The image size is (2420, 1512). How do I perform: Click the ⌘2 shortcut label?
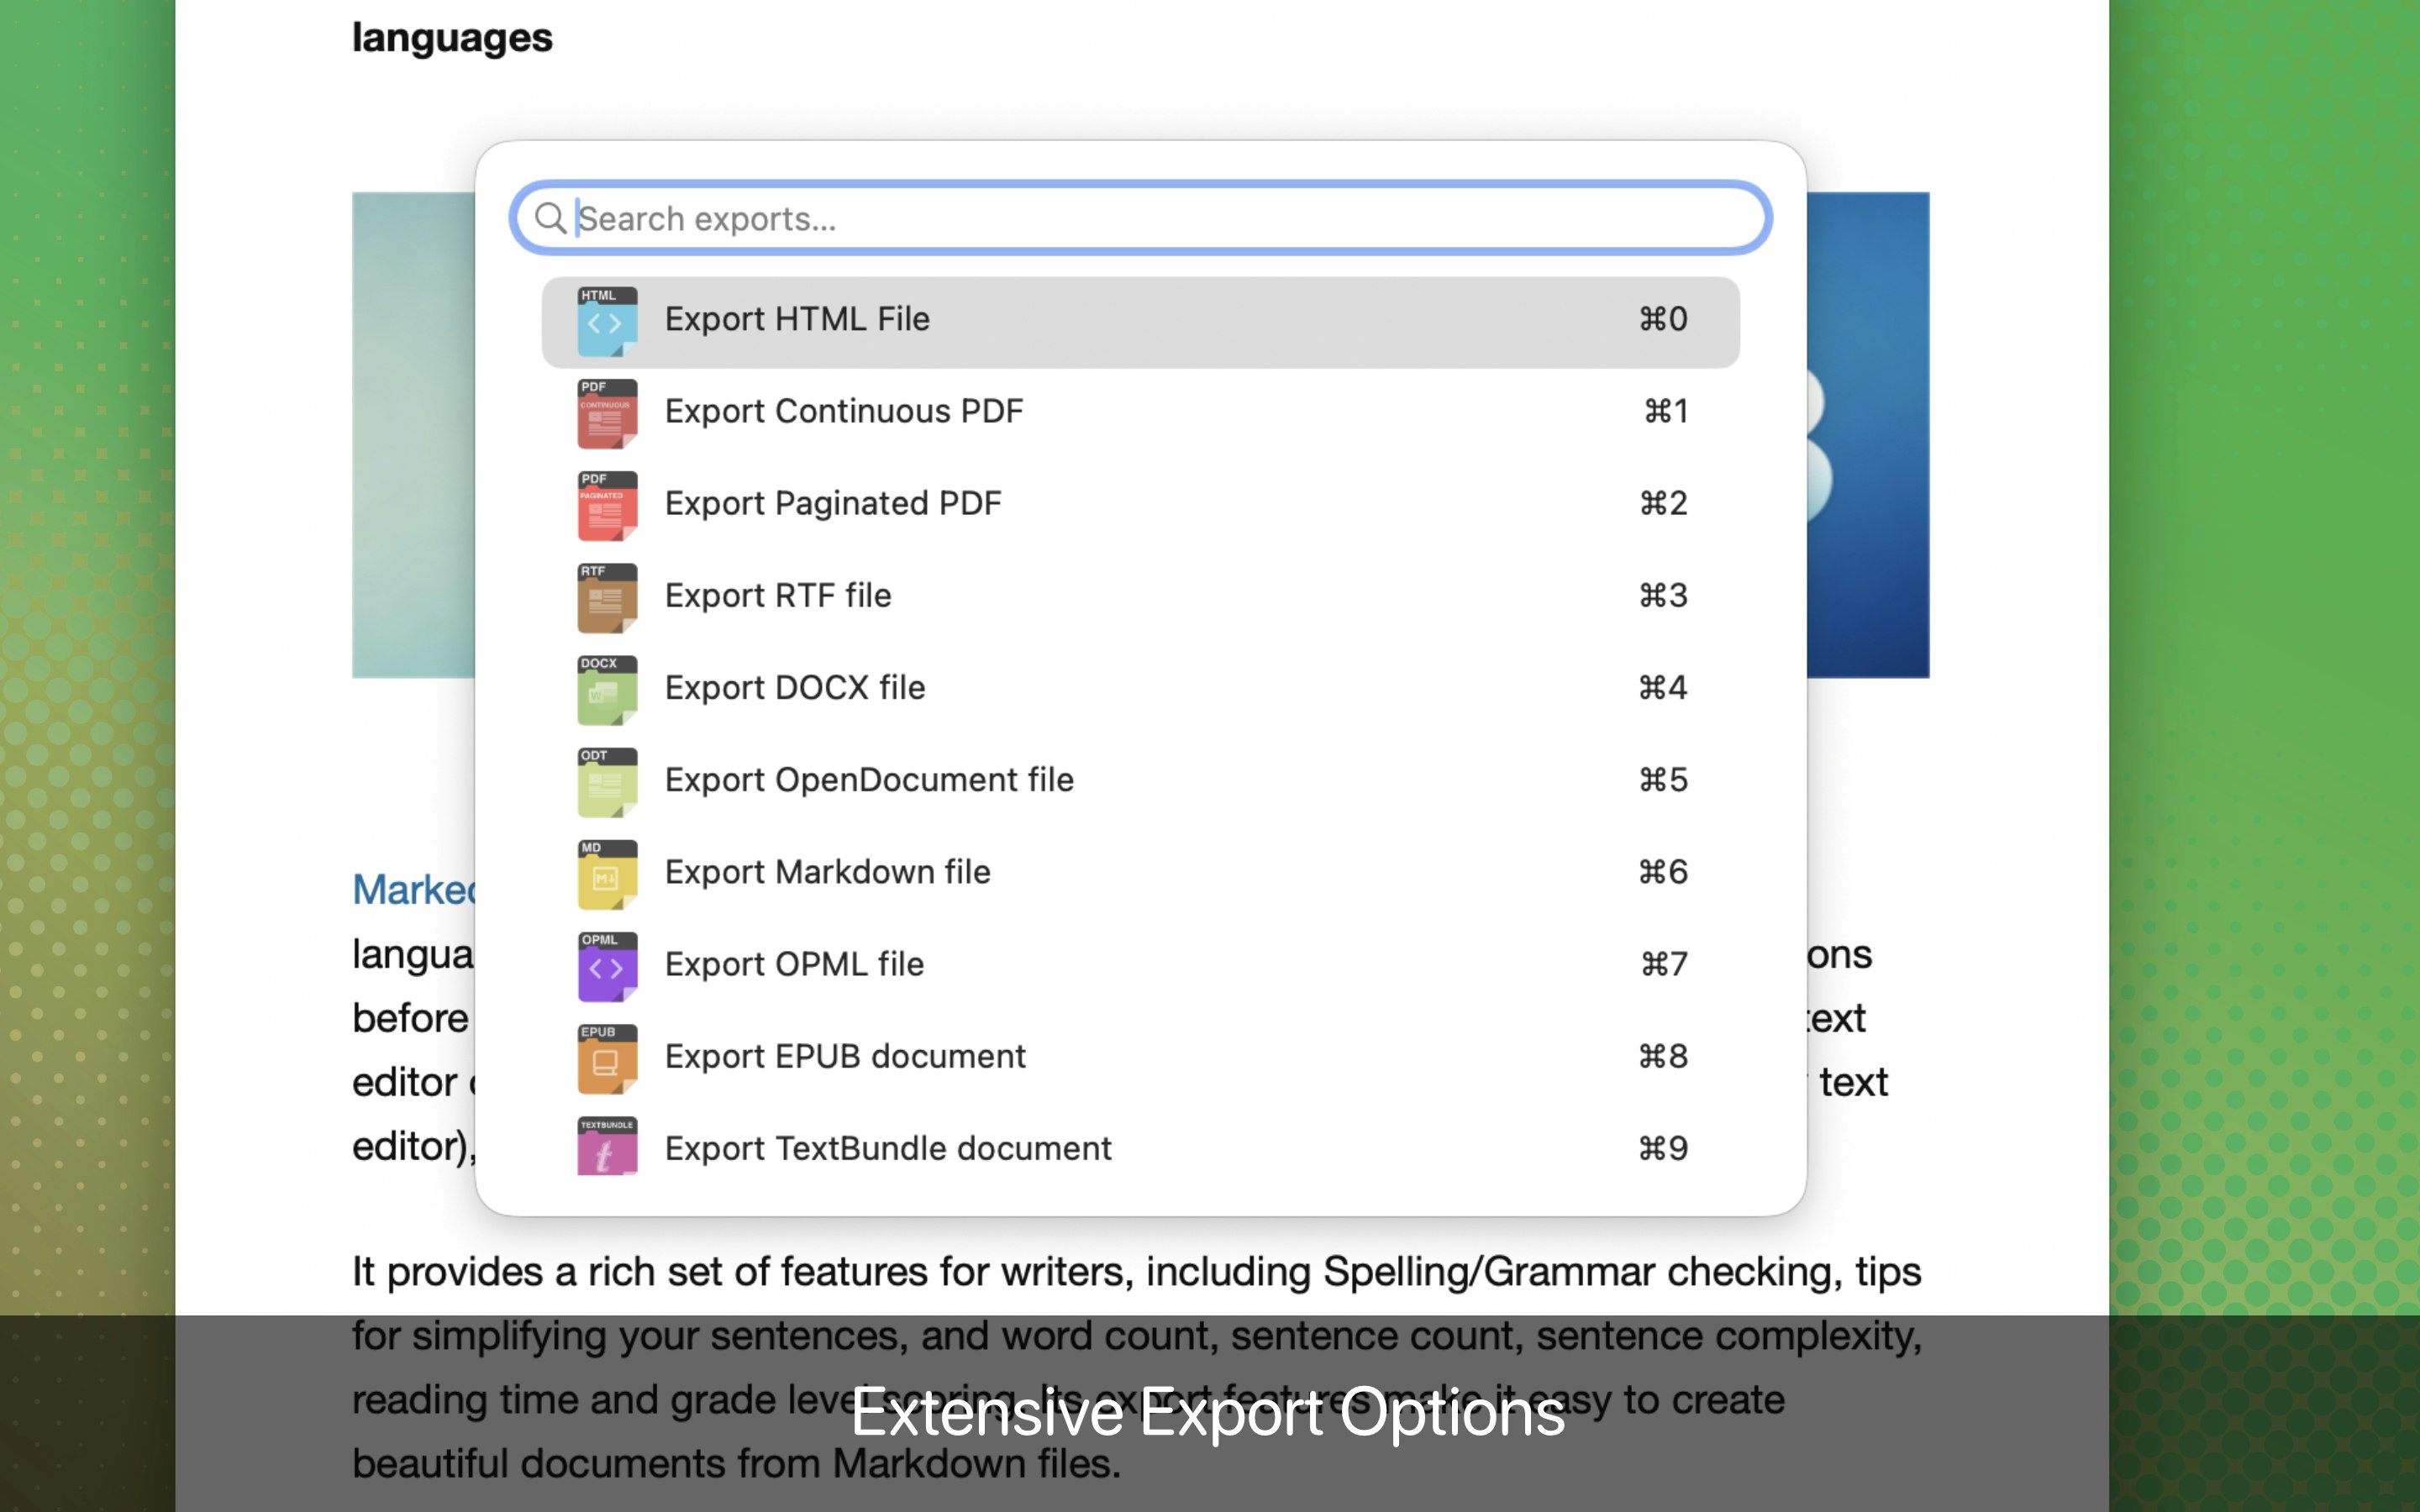(x=1663, y=503)
